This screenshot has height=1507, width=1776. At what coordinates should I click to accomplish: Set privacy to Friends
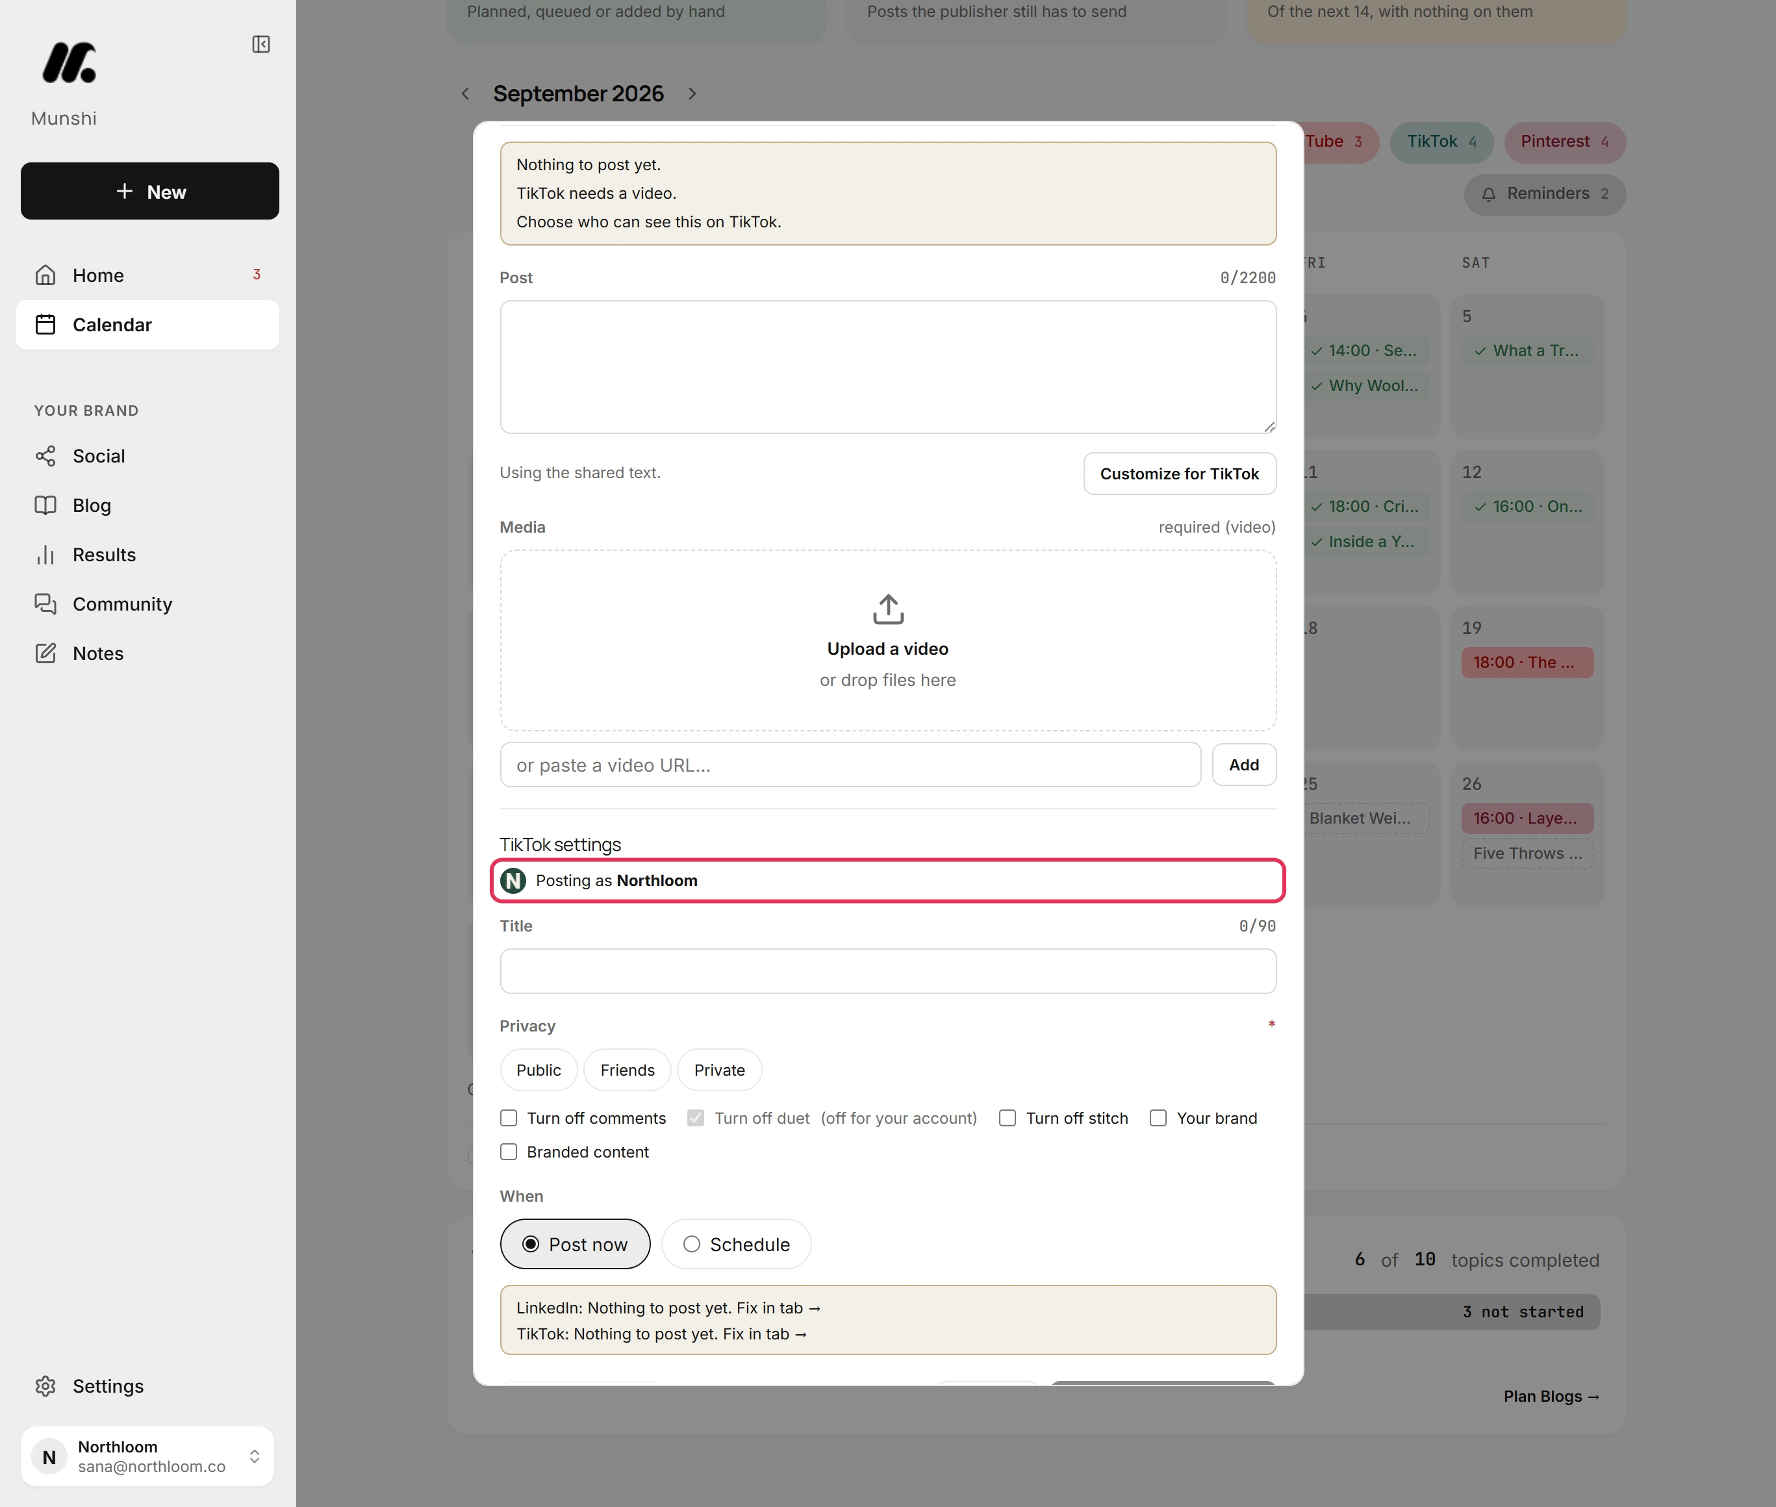[x=627, y=1070]
